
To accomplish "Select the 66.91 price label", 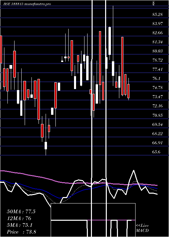I will click(x=158, y=143).
